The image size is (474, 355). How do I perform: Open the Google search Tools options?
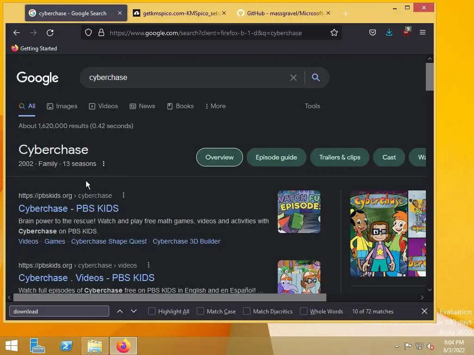coord(312,106)
